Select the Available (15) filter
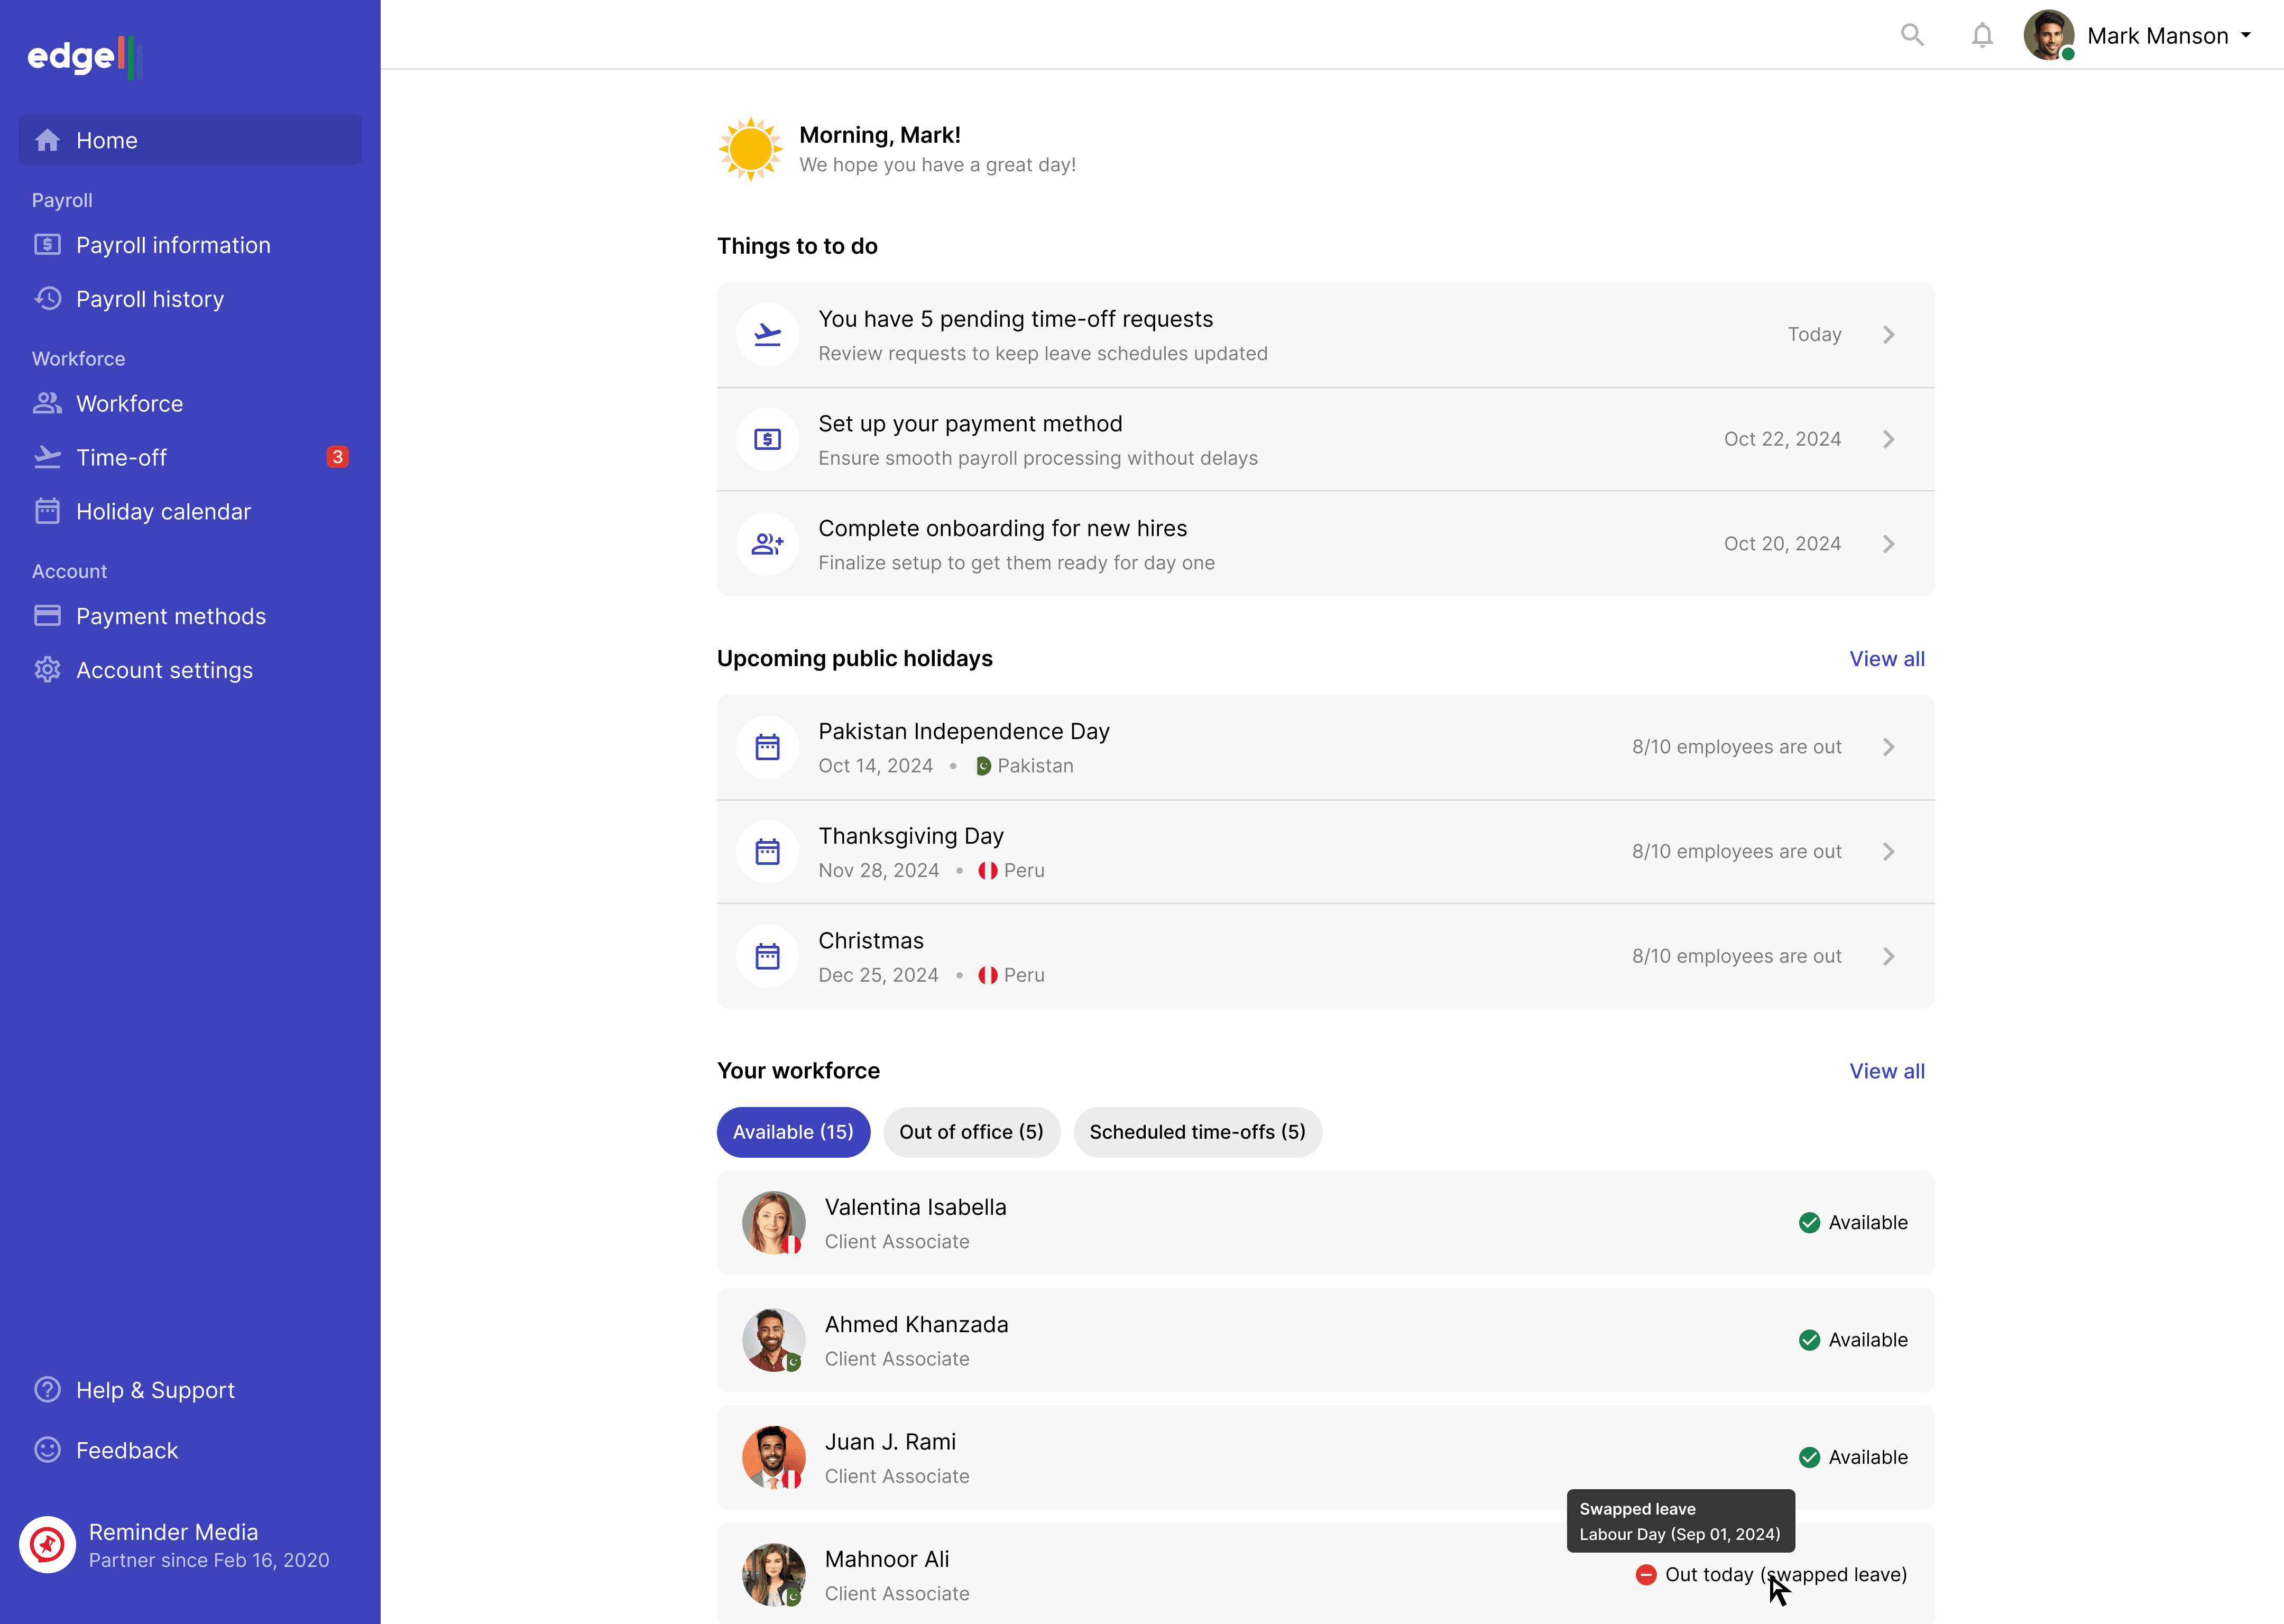 click(x=793, y=1132)
